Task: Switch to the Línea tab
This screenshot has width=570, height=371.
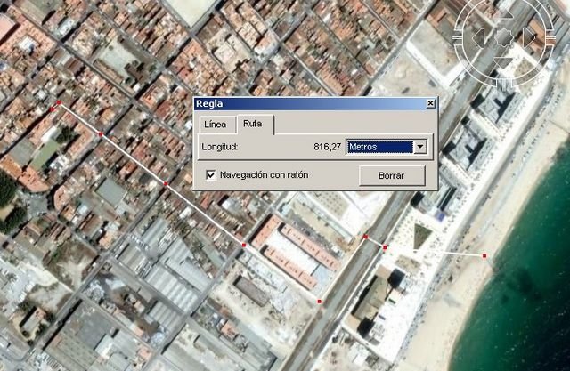Action: click(216, 125)
